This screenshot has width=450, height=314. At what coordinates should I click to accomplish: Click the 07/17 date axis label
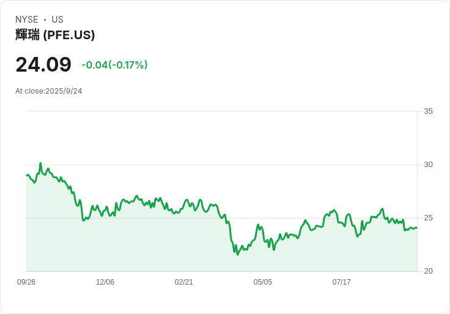click(341, 282)
